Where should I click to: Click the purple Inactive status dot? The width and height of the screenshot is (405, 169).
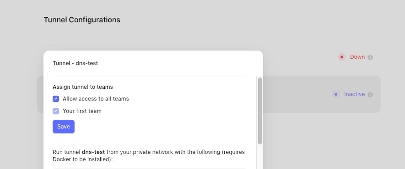click(336, 94)
